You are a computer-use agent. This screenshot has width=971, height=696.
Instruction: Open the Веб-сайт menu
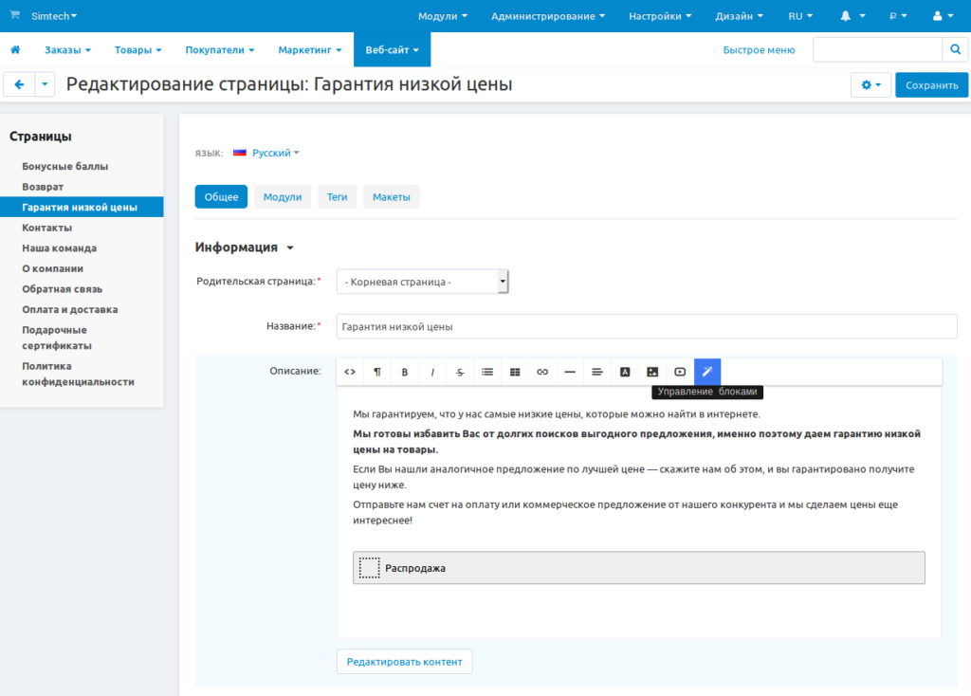point(392,49)
